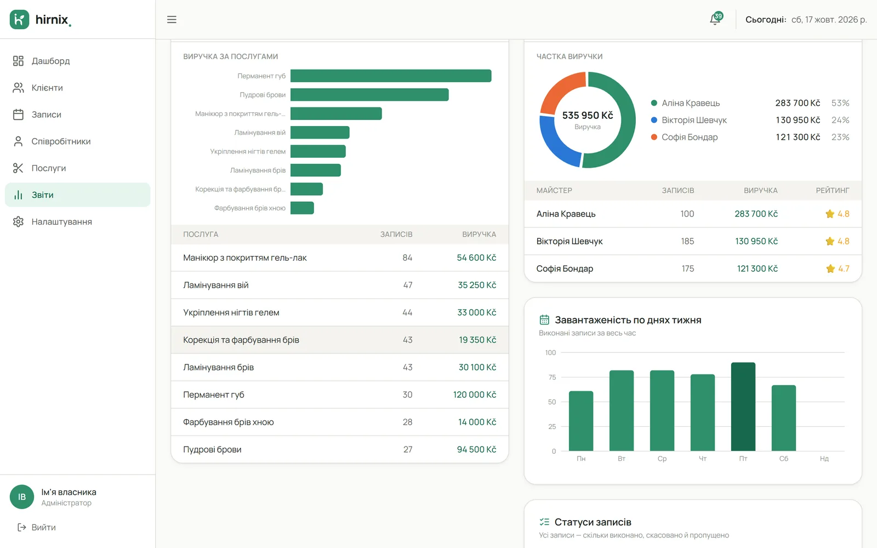
Task: Click the hirnix logo icon
Action: [19, 19]
